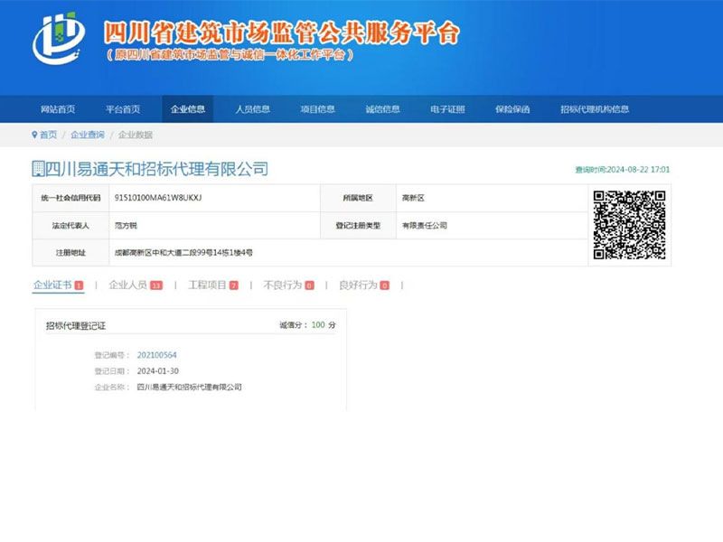Screen dimensions: 723x542
Task: Switch to the 良好行为 tab
Action: [x=358, y=285]
